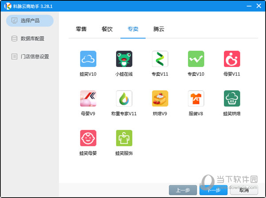
Task: Click the 数据库配置 sidebar label
Action: pyautogui.click(x=32, y=39)
